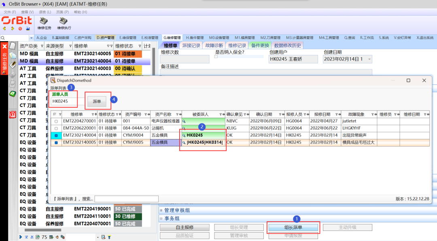Click the red X sidebar icon
Viewport: 437px width, 241px height.
click(x=4, y=47)
